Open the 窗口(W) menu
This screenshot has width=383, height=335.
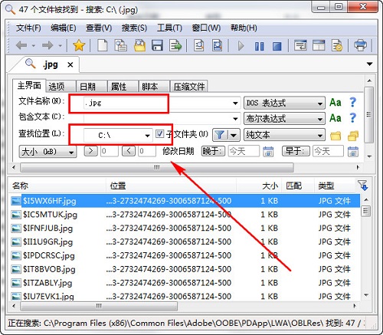[206, 28]
